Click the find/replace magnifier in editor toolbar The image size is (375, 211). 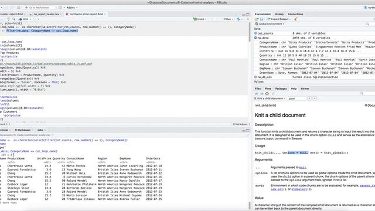14,19
